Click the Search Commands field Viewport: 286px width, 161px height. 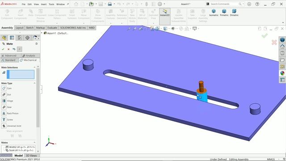(x=225, y=4)
